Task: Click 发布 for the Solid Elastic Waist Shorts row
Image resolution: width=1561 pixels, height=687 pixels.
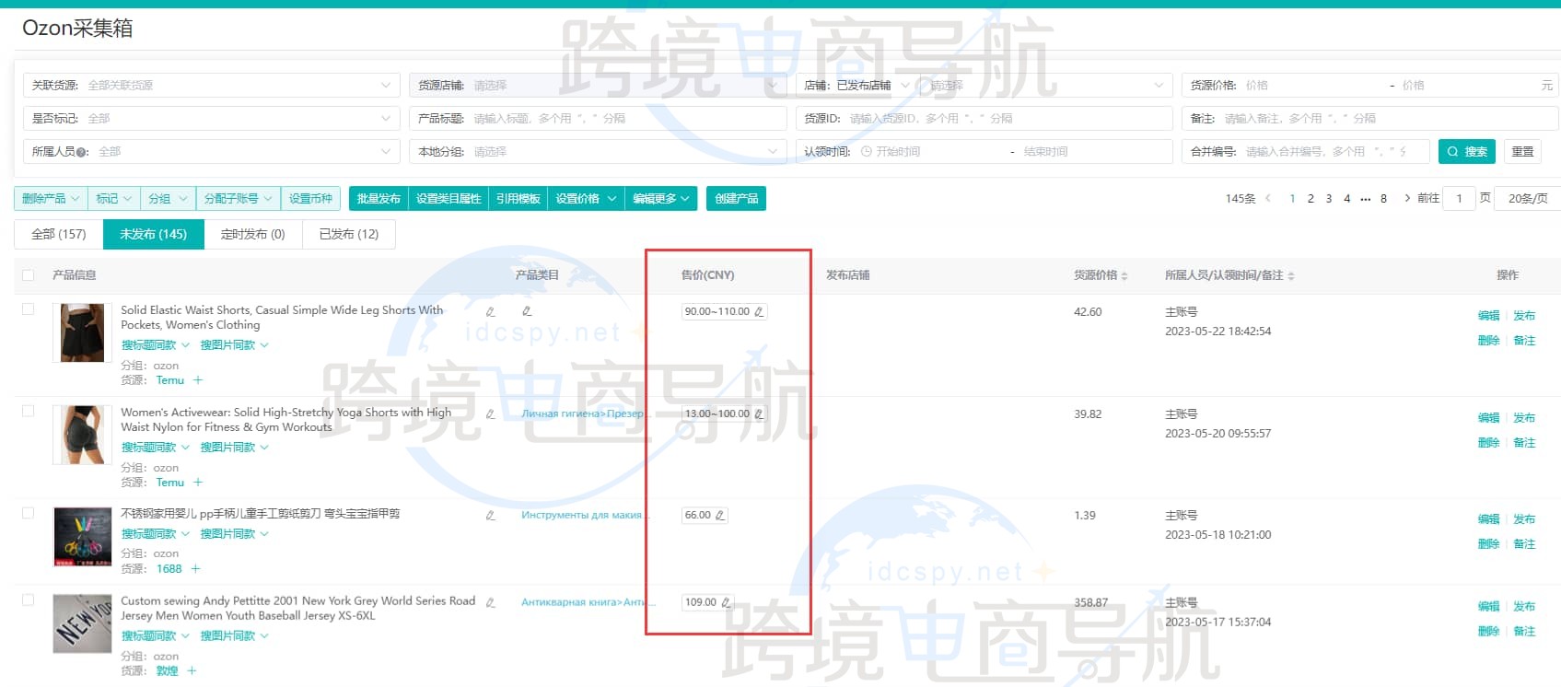Action: (1524, 315)
